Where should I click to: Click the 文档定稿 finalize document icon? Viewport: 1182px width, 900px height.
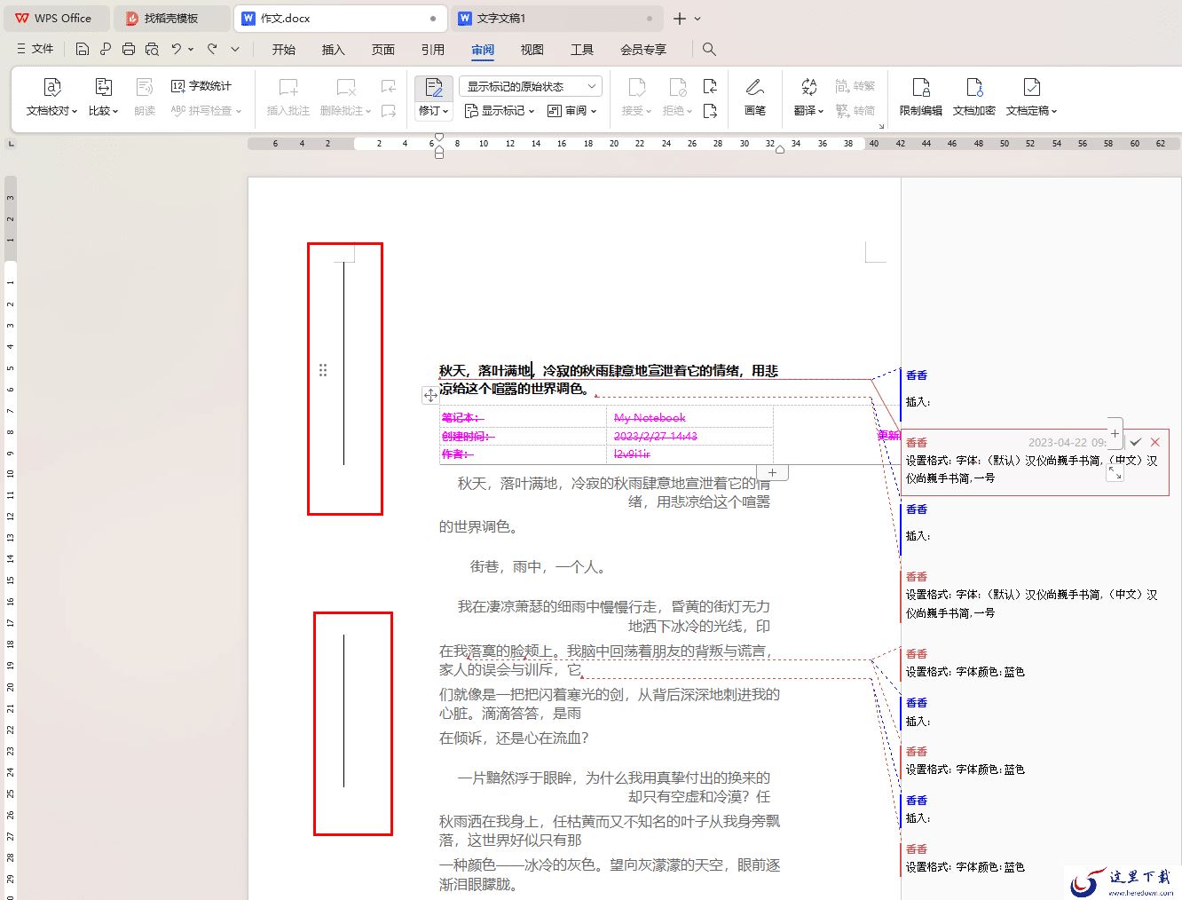point(1031,87)
